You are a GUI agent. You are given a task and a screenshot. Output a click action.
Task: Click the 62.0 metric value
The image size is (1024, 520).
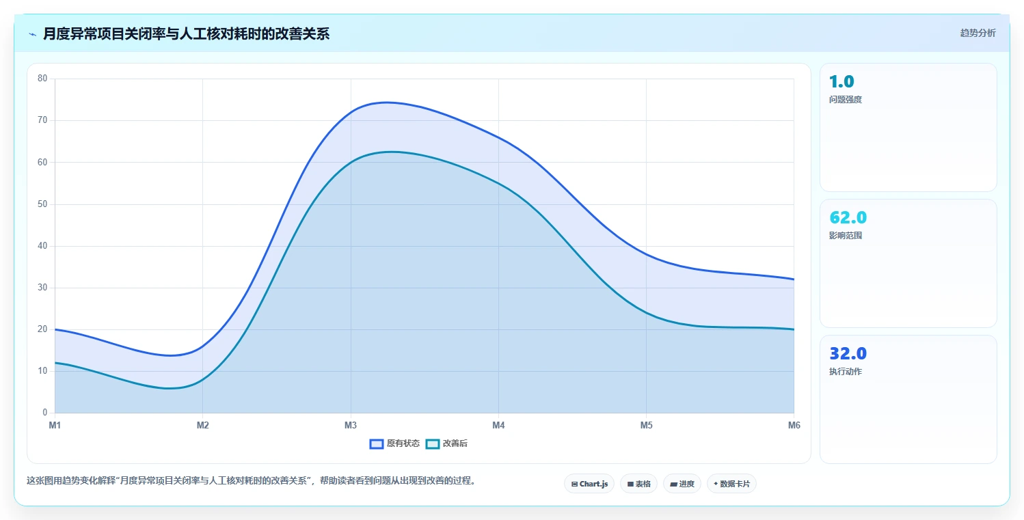(848, 218)
